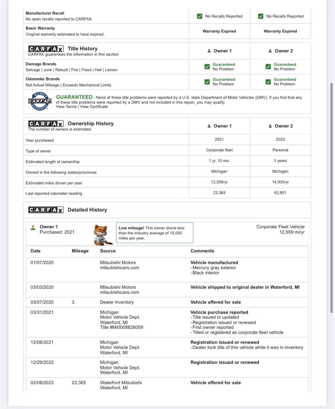The height and width of the screenshot is (409, 335).
Task: Click the CARFAX logo beside Title History
Action: [x=46, y=49]
